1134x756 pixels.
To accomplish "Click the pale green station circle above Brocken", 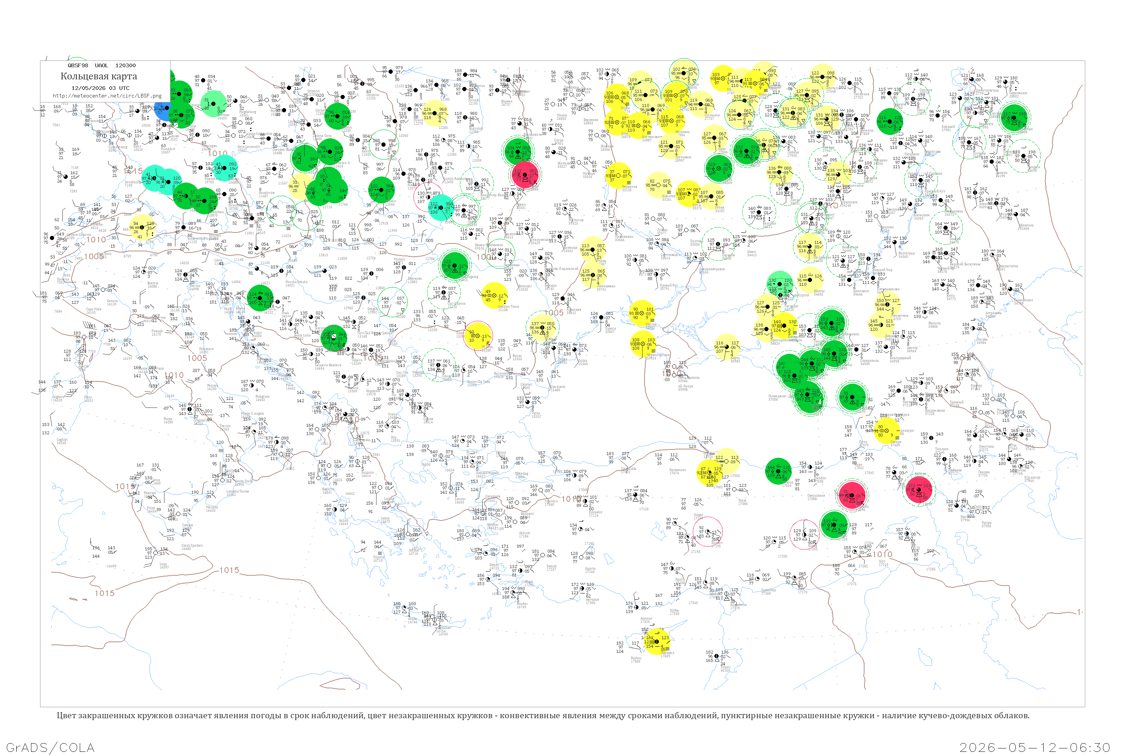I will [x=213, y=104].
